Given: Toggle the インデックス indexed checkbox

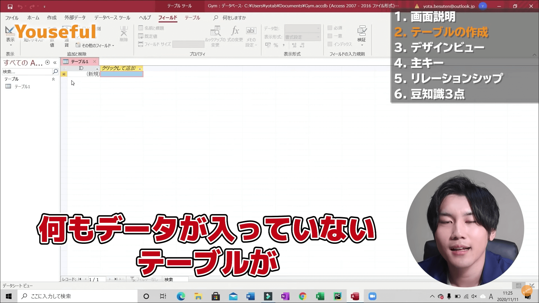Looking at the screenshot, I should 330,44.
